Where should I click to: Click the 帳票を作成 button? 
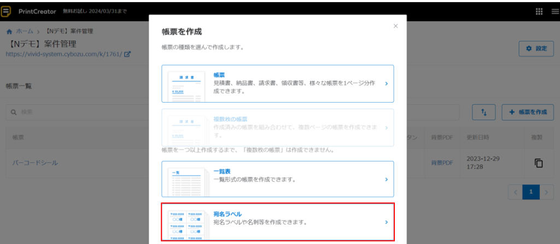click(x=528, y=112)
